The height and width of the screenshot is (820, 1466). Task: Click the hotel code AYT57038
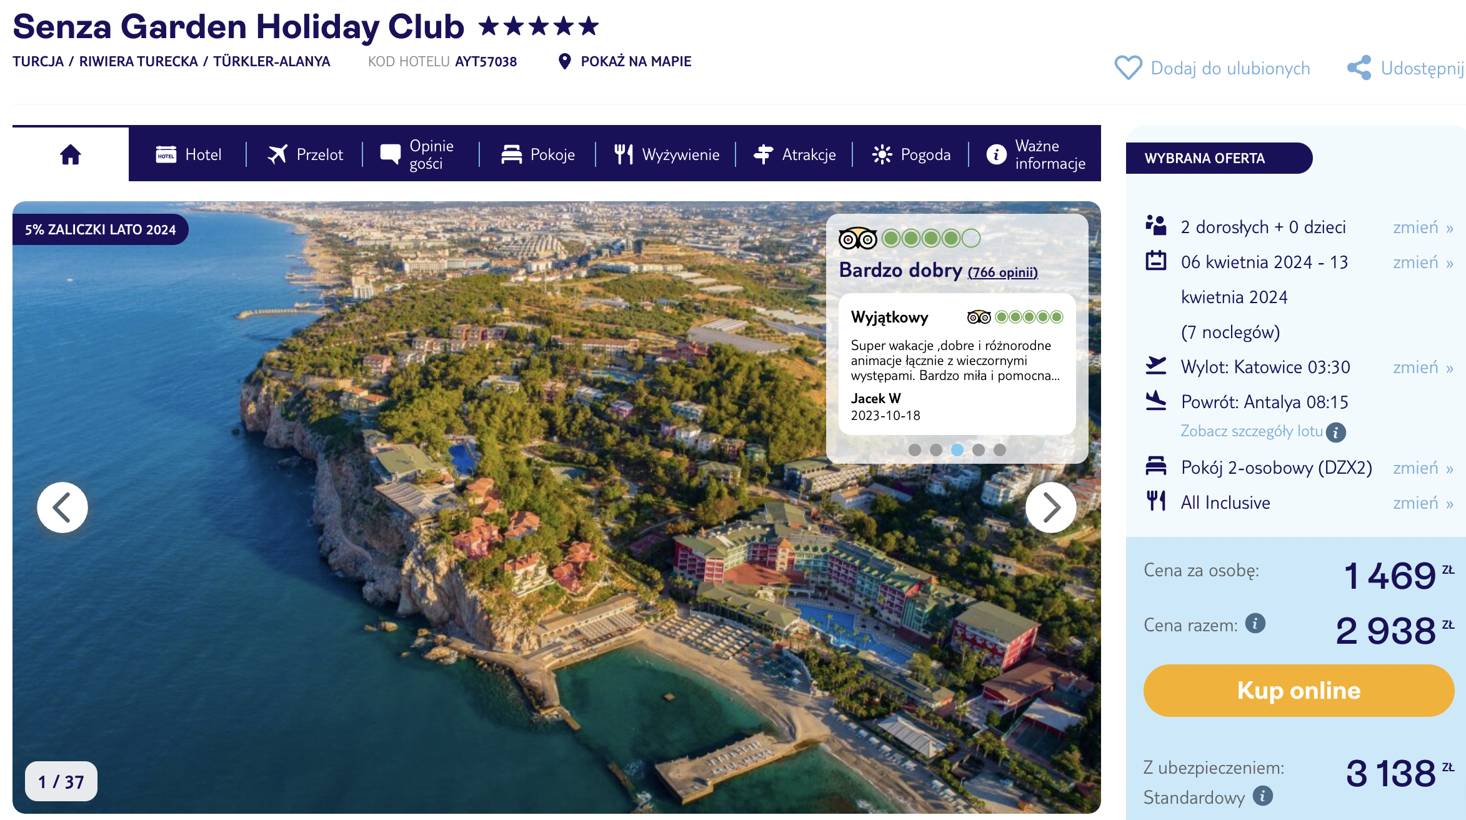[x=486, y=61]
